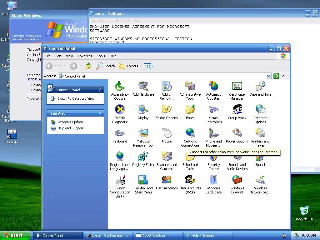Open Regional and Language Options icon
This screenshot has width=320, height=240.
(x=120, y=156)
